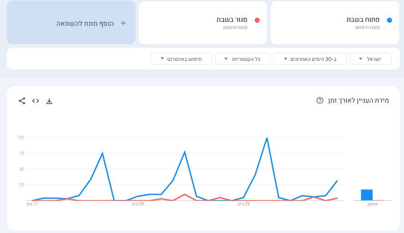This screenshot has width=404, height=233.
Task: Edit the search term סגור בשבת
Action: (232, 20)
